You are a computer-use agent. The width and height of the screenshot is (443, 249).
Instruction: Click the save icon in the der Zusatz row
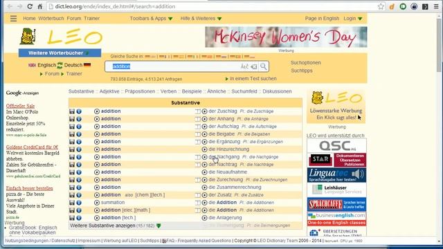(72, 195)
